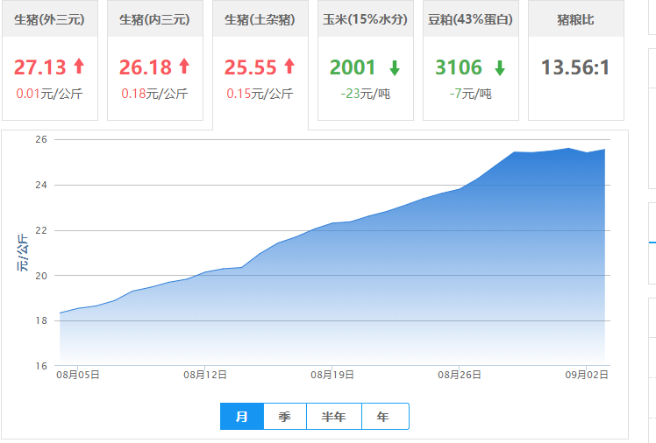656x443 pixels.
Task: Click the 25.55 price value
Action: click(x=251, y=67)
